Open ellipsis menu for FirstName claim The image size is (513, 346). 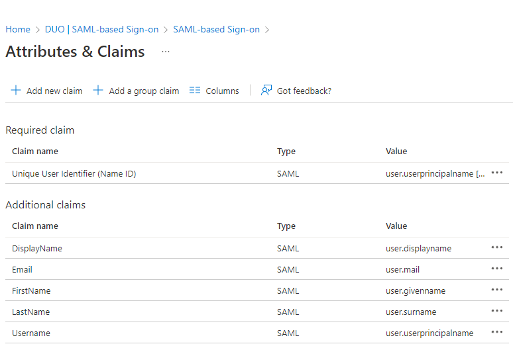tap(497, 290)
